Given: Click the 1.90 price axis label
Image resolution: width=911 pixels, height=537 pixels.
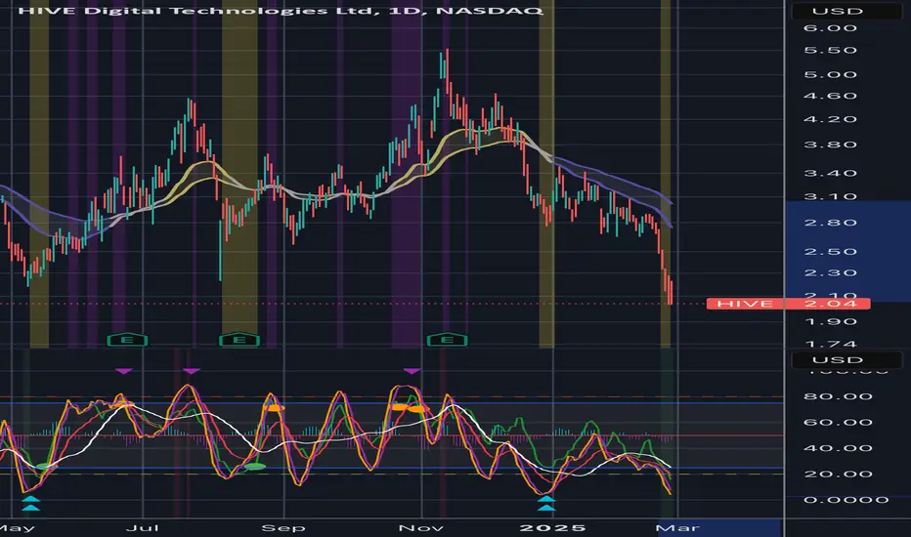Looking at the screenshot, I should point(830,321).
